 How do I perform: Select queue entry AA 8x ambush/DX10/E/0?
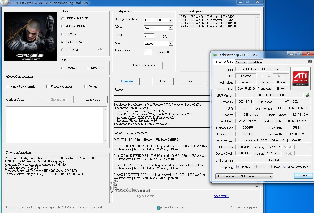coord(208,27)
